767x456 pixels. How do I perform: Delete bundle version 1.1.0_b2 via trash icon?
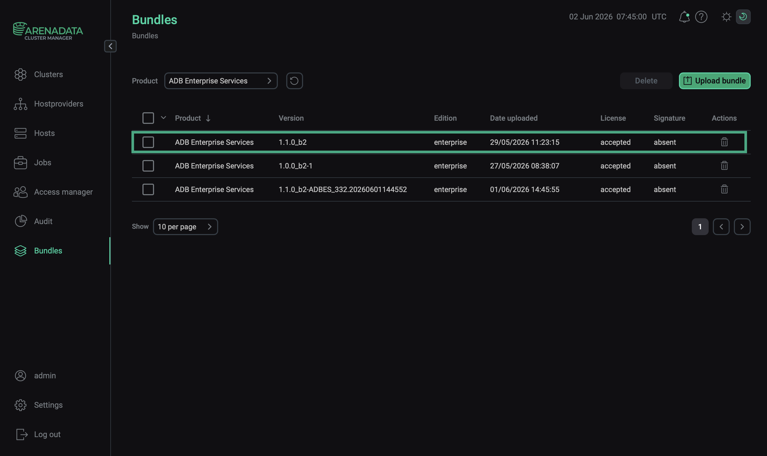pyautogui.click(x=724, y=142)
